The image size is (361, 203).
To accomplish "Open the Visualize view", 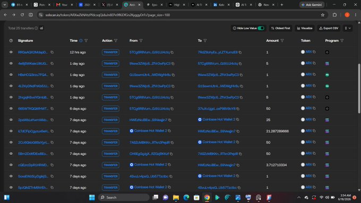I will click(305, 28).
